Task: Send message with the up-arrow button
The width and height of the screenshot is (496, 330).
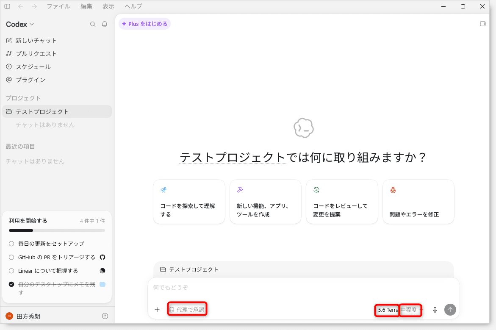Action: click(450, 310)
